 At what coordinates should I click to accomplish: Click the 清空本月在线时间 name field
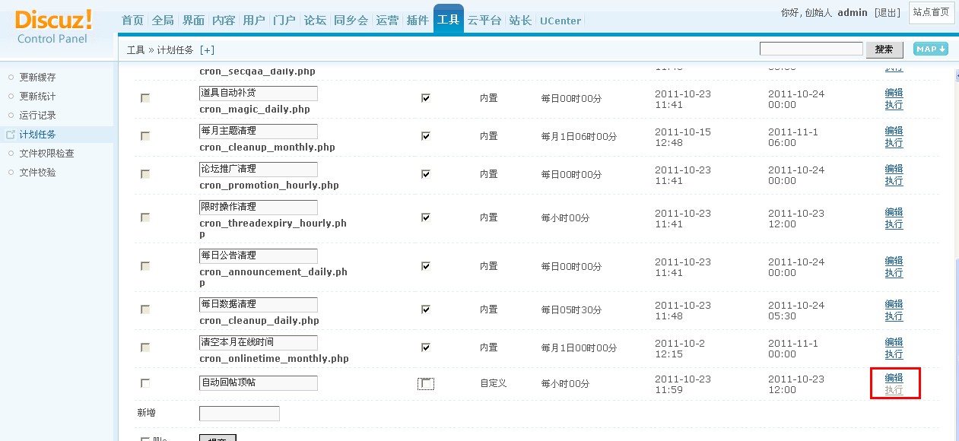[259, 343]
